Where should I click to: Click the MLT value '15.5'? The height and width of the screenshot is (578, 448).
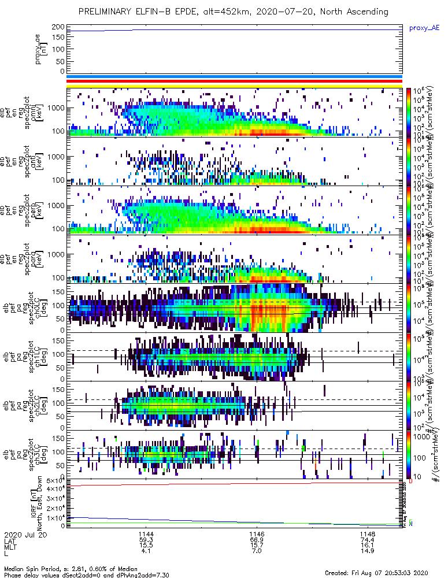[146, 545]
